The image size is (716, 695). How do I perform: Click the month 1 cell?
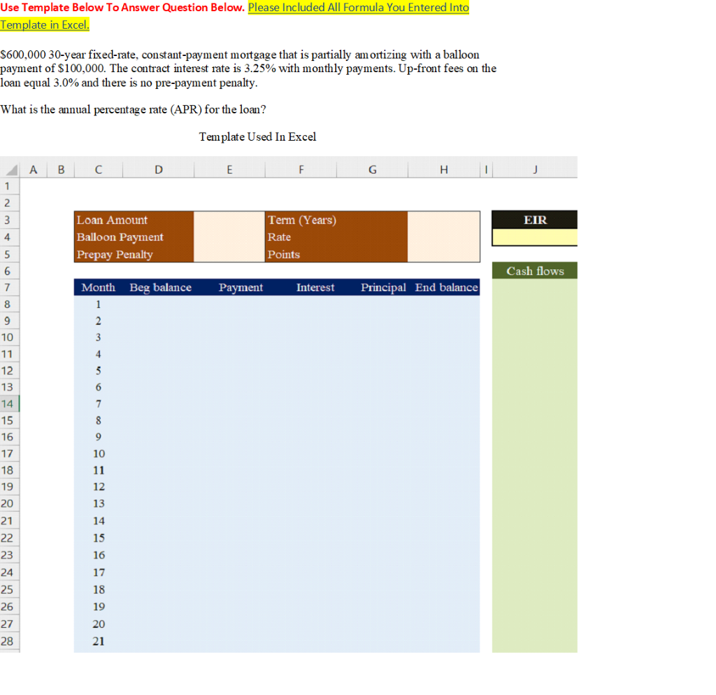98,304
